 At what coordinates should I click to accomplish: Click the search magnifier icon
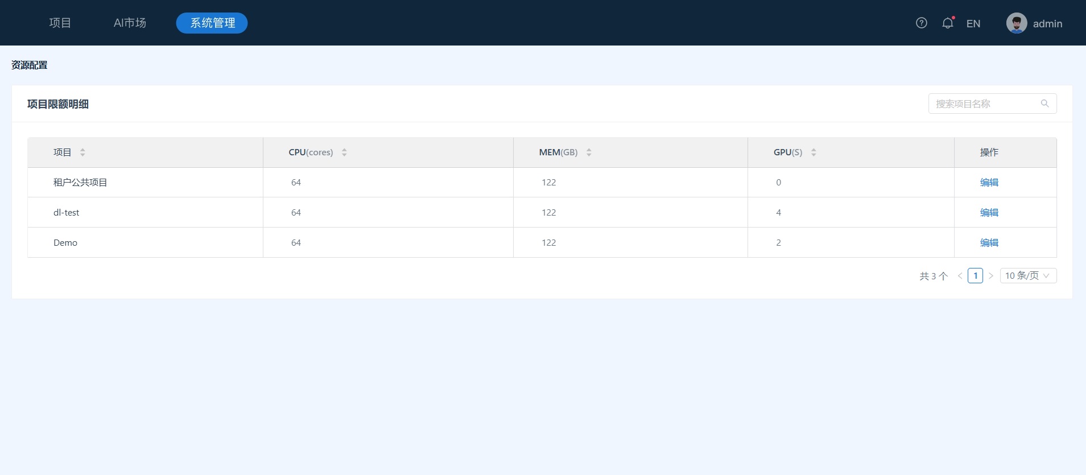1044,104
